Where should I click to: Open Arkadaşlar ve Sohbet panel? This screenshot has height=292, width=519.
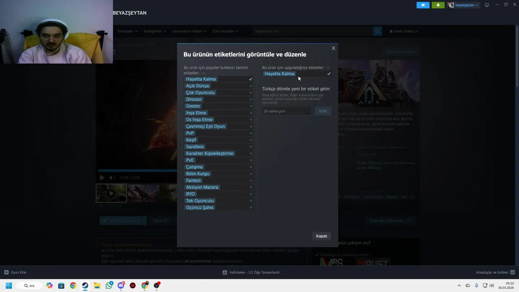pyautogui.click(x=495, y=272)
